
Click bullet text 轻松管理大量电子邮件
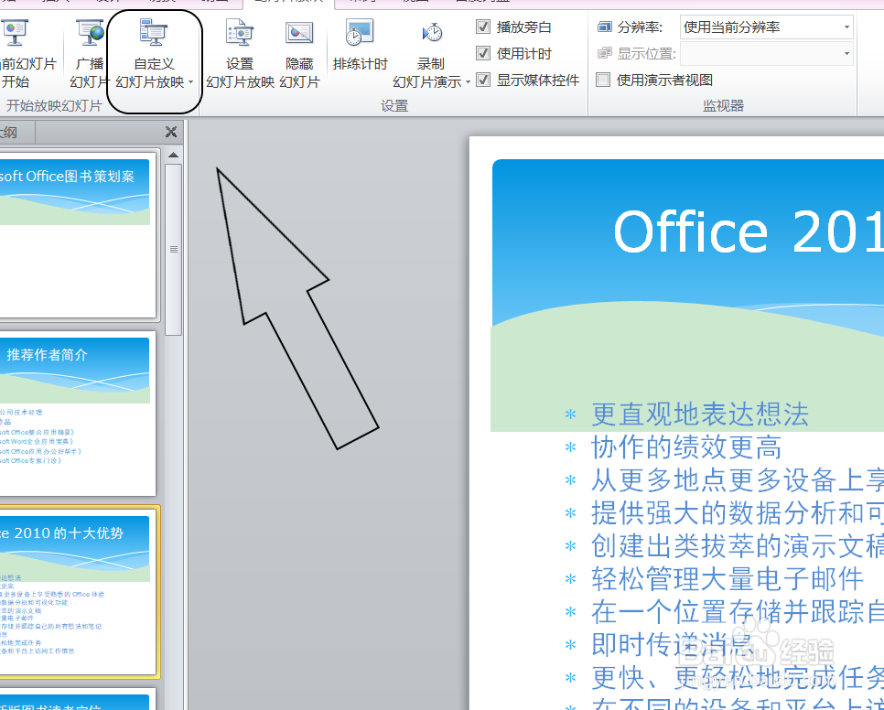(x=728, y=579)
